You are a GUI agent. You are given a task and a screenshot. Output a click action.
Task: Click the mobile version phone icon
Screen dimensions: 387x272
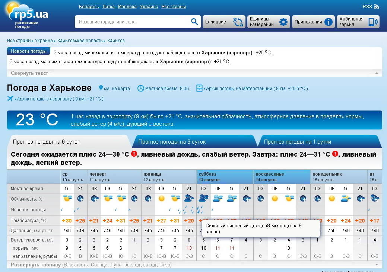pyautogui.click(x=372, y=22)
